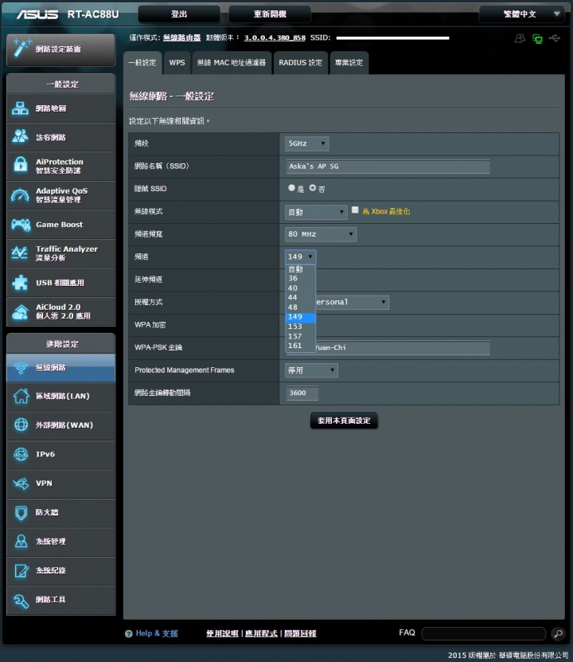Open Game Boost controller icon
The height and width of the screenshot is (662, 573).
coord(20,225)
